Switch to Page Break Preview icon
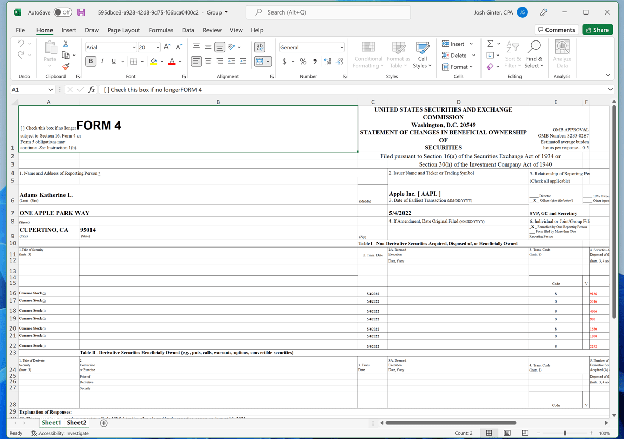Image resolution: width=624 pixels, height=439 pixels. 525,433
